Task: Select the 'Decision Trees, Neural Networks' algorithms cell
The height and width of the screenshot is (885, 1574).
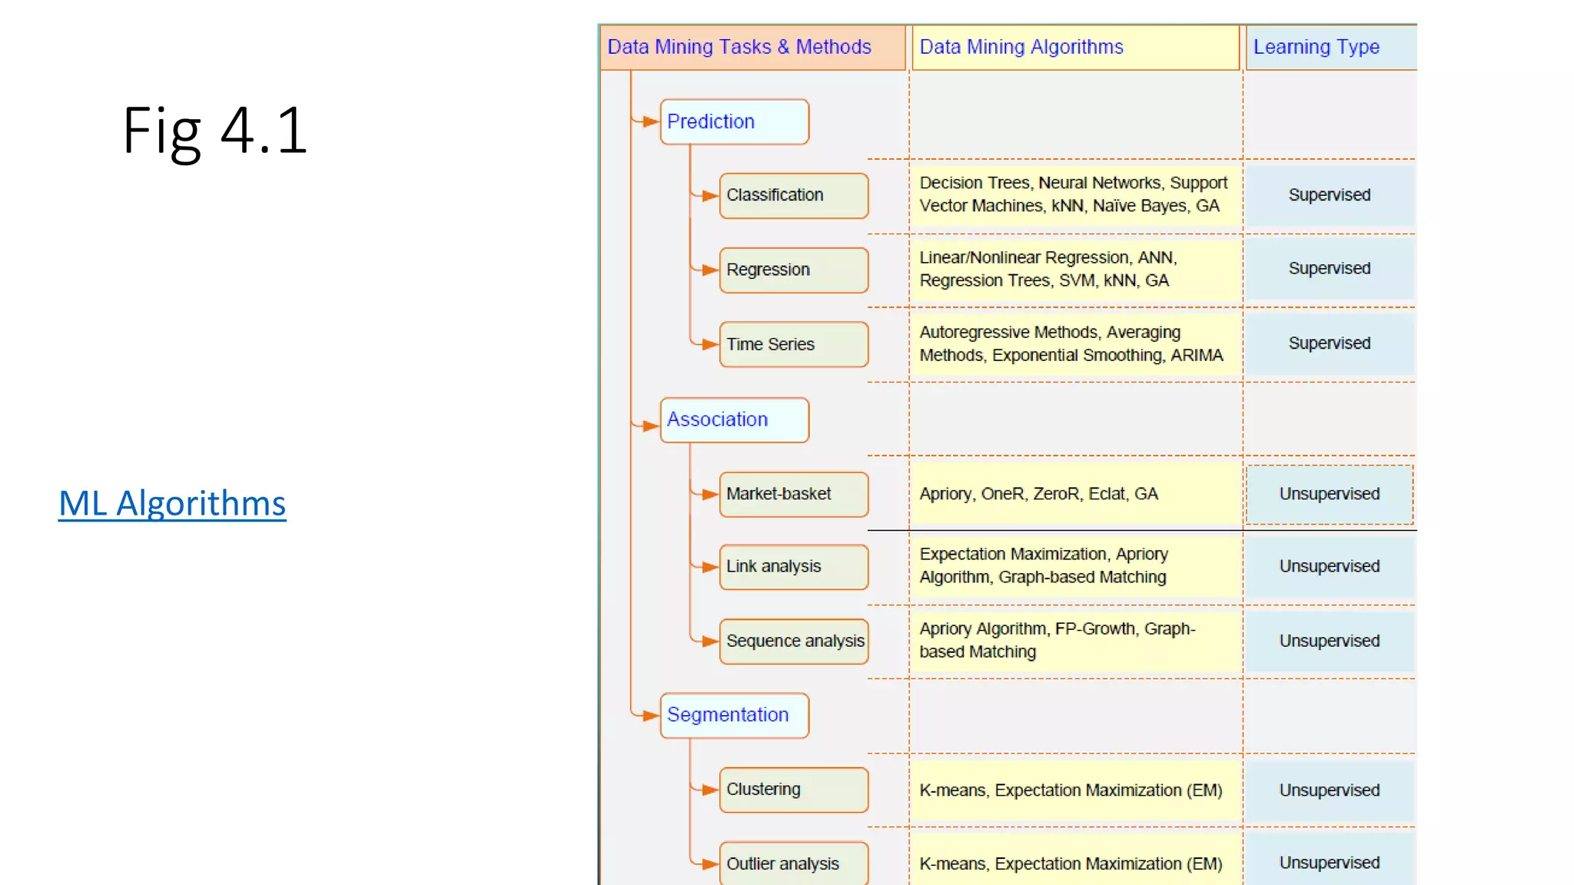Action: click(1075, 195)
